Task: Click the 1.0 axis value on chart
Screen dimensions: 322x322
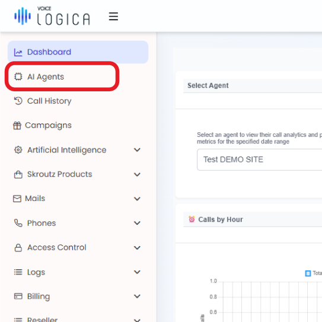Action: click(x=213, y=281)
